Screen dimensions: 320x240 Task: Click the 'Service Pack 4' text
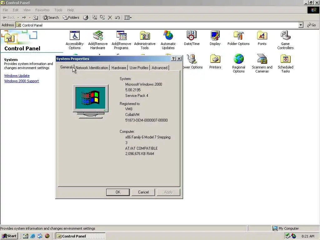pyautogui.click(x=137, y=96)
